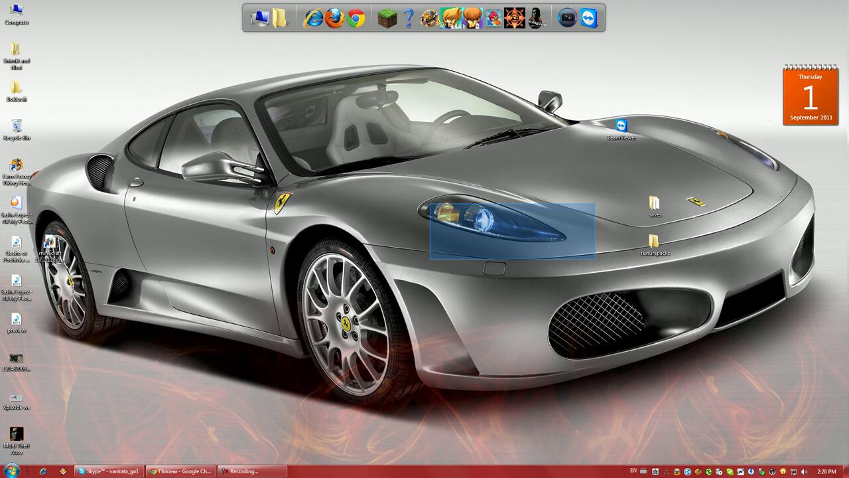Open Google Chrome in the dock
This screenshot has width=849, height=478.
pyautogui.click(x=356, y=19)
